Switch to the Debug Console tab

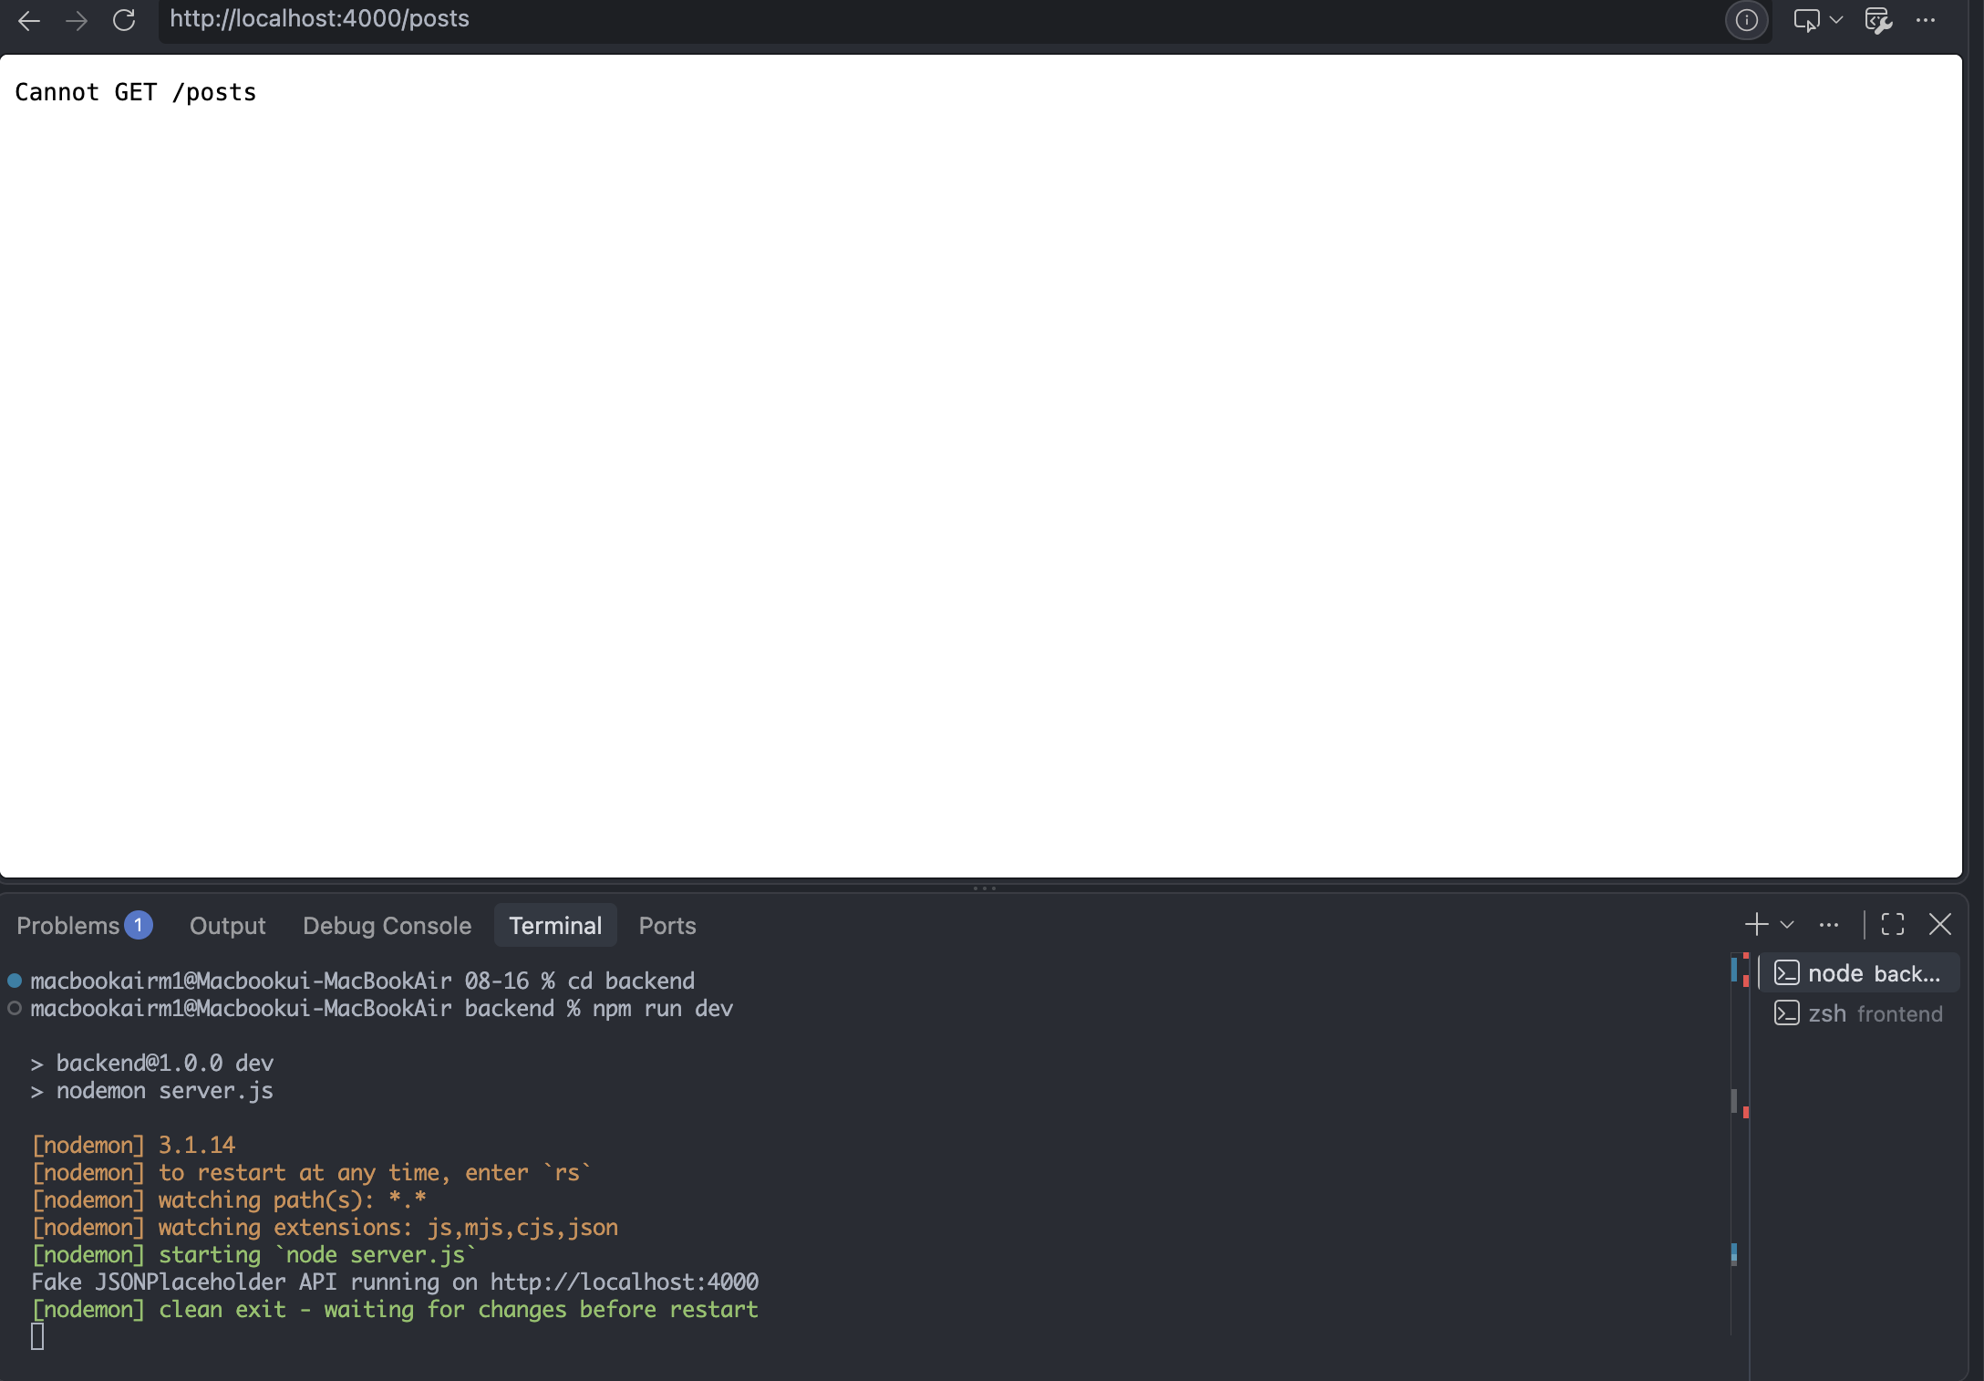(x=387, y=926)
